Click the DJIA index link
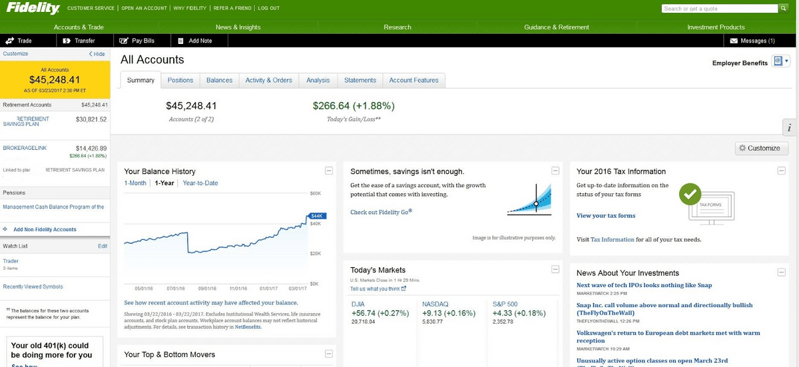Screen dimensions: 799x367 point(358,304)
